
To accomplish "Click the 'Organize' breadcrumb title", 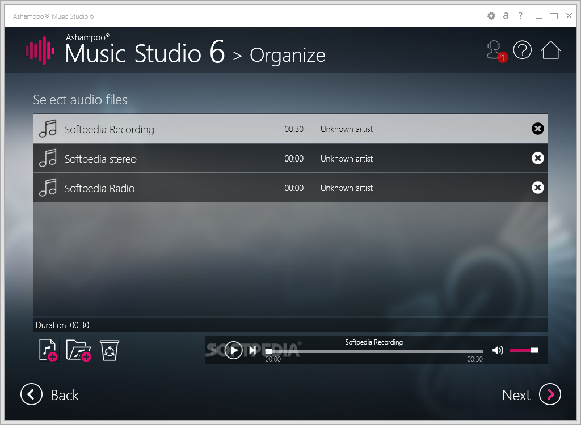I will [x=288, y=56].
